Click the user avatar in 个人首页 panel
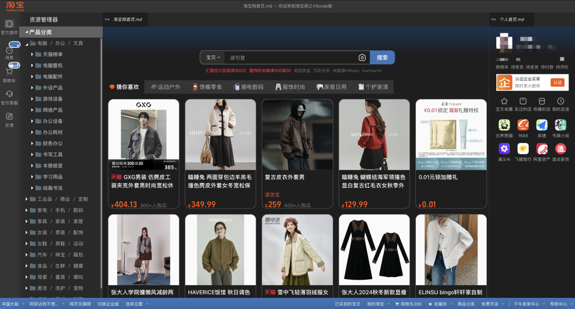This screenshot has width=575, height=309. [x=504, y=41]
